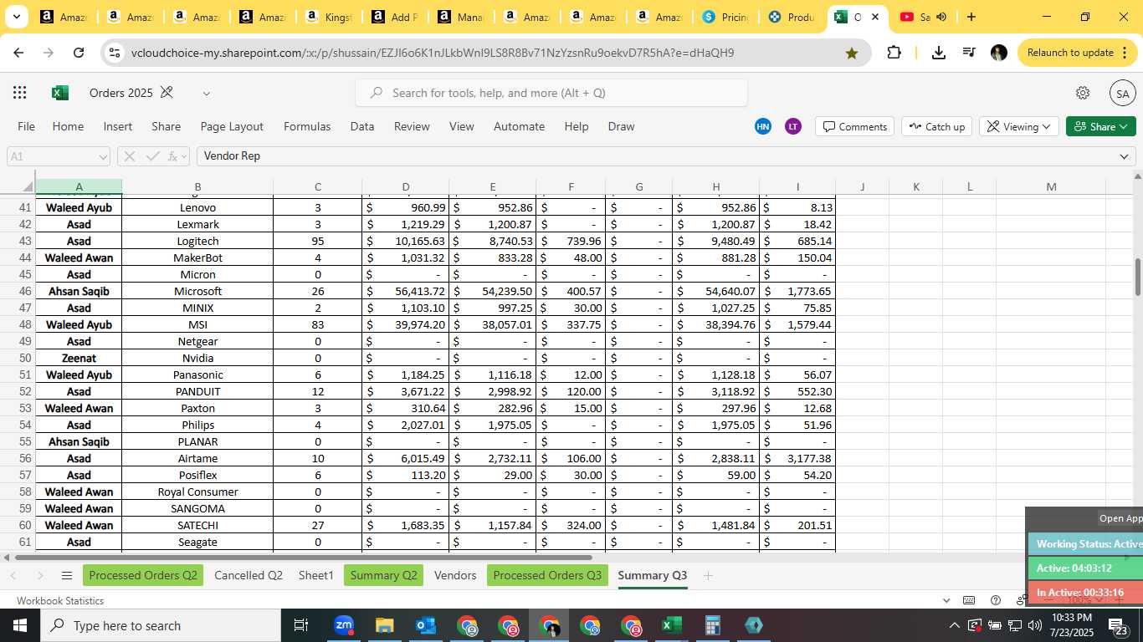Select cell showing 56,413.72
1143x642 pixels.
pyautogui.click(x=406, y=291)
